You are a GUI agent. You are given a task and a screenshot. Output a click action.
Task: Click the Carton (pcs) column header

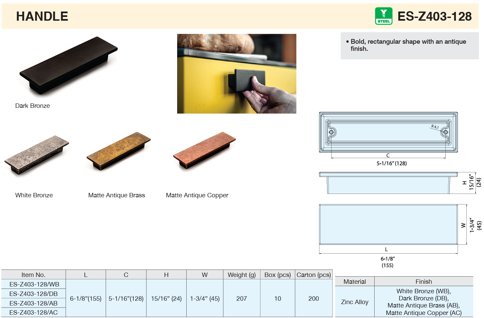click(314, 275)
